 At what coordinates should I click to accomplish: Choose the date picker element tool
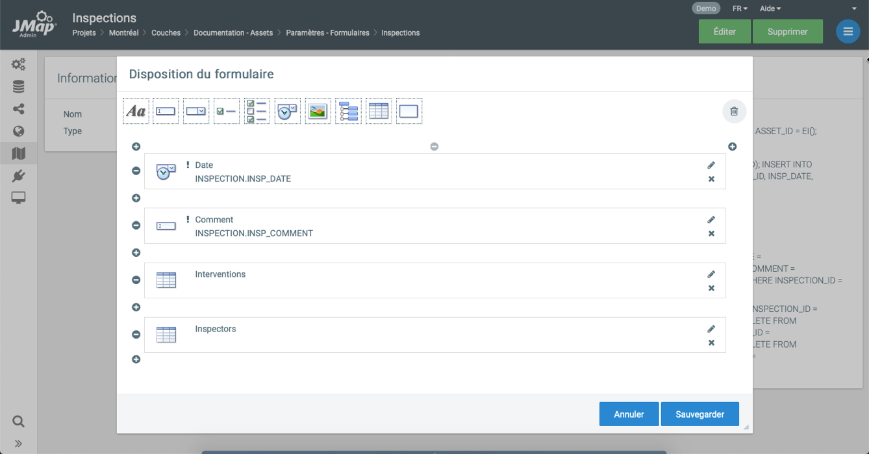[287, 112]
